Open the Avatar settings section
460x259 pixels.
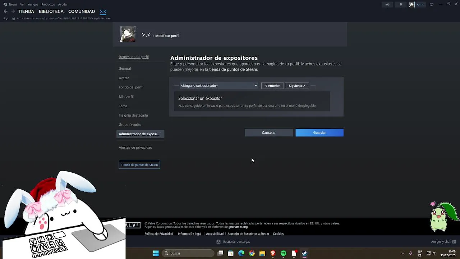124,78
